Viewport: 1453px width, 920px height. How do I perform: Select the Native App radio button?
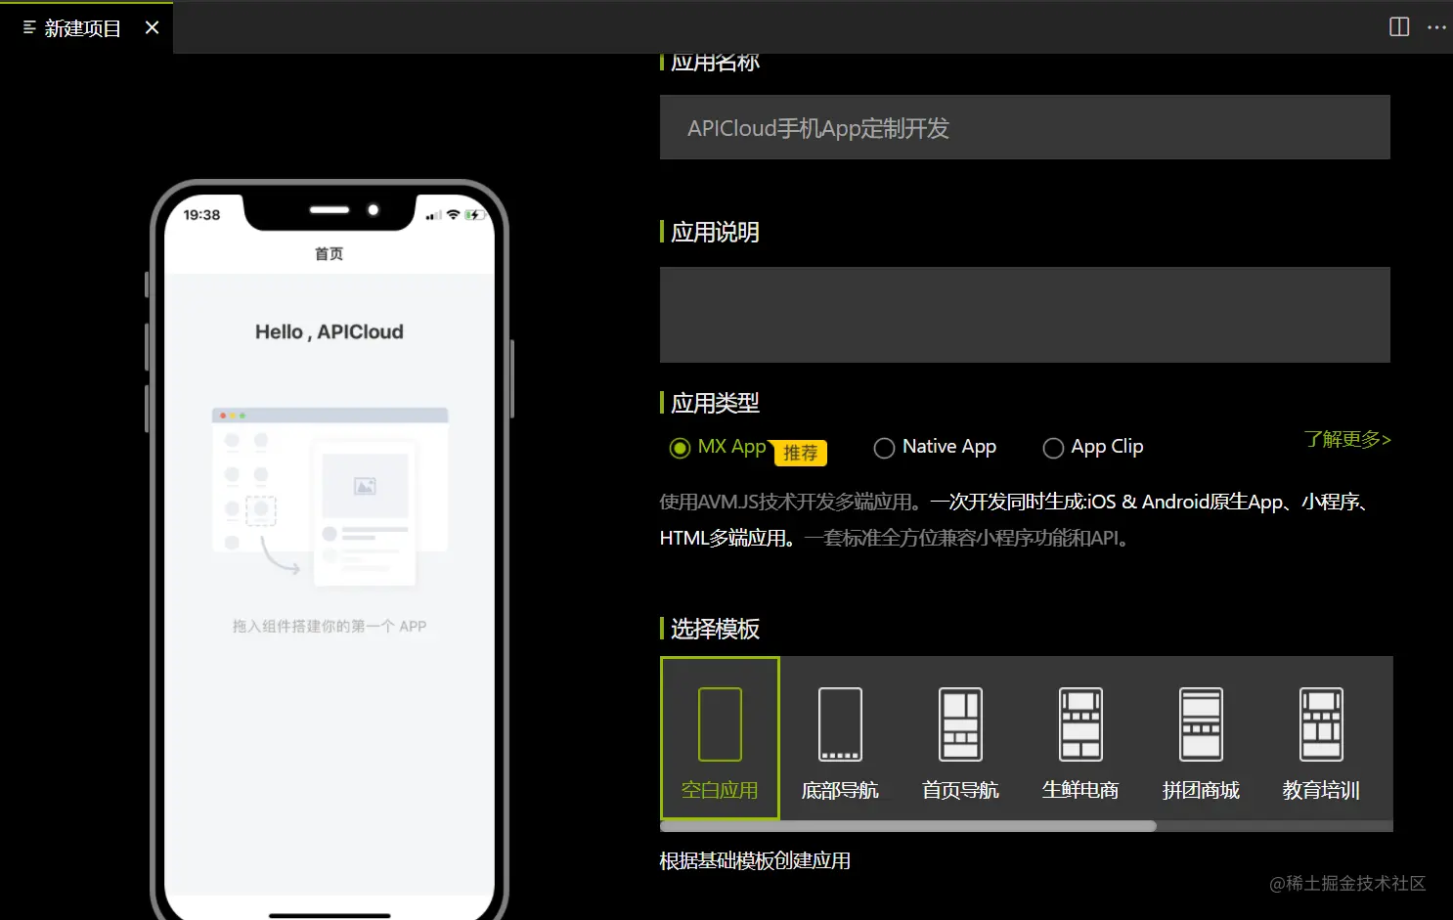(884, 448)
